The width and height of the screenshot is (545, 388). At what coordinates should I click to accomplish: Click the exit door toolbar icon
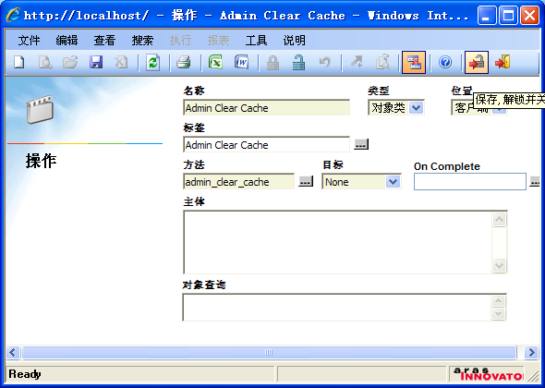click(503, 63)
